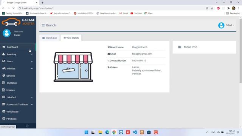This screenshot has height=136, width=242.
Task: Click the Garage Master logo
Action: tap(18, 22)
